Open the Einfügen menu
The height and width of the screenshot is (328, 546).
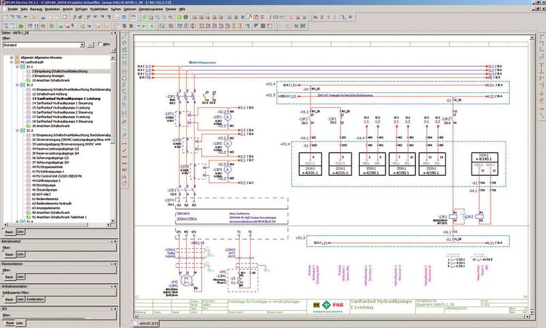[81, 9]
